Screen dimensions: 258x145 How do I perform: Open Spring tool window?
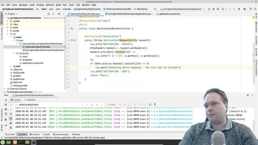76,134
